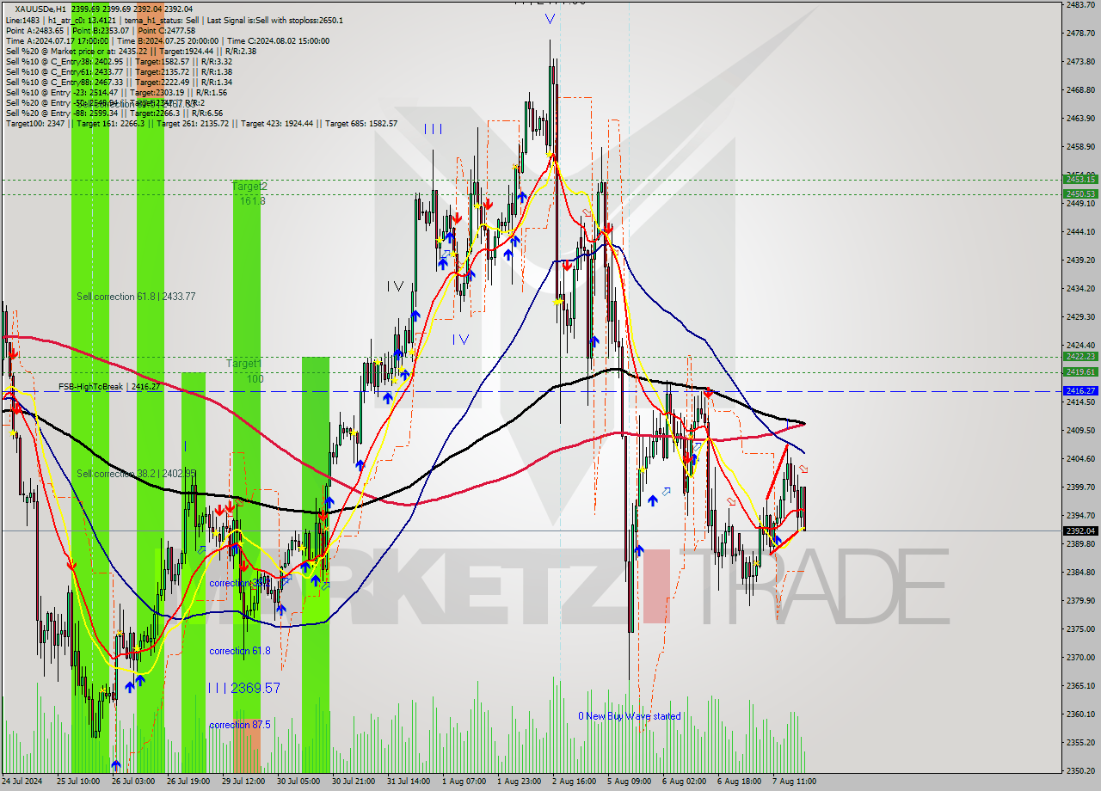Click the 'Line:1483' status text line
The height and width of the screenshot is (791, 1101).
coord(174,21)
